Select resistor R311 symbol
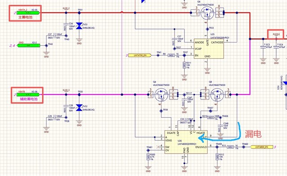 click(184, 65)
